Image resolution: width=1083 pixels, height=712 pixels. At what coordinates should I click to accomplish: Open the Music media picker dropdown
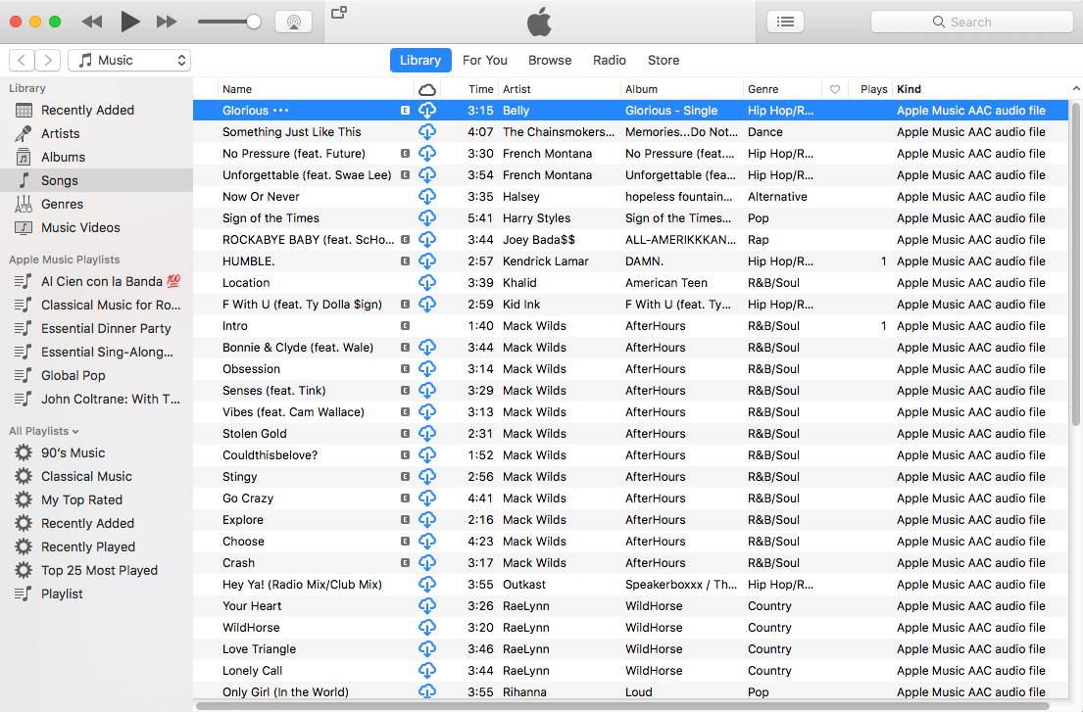(128, 60)
